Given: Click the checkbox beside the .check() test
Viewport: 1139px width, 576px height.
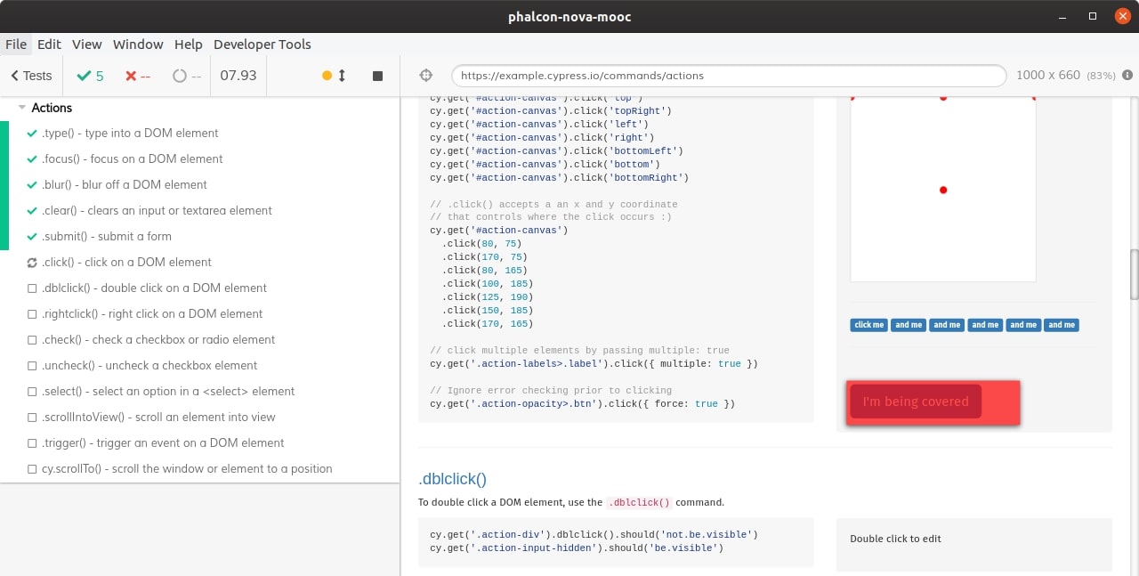Looking at the screenshot, I should pos(31,339).
